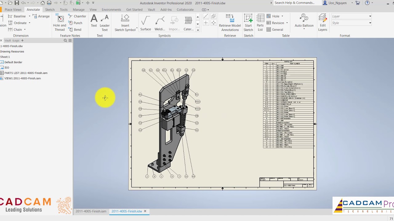The width and height of the screenshot is (394, 221).
Task: Select the Centered Pattern tool icon
Action: [x=213, y=23]
